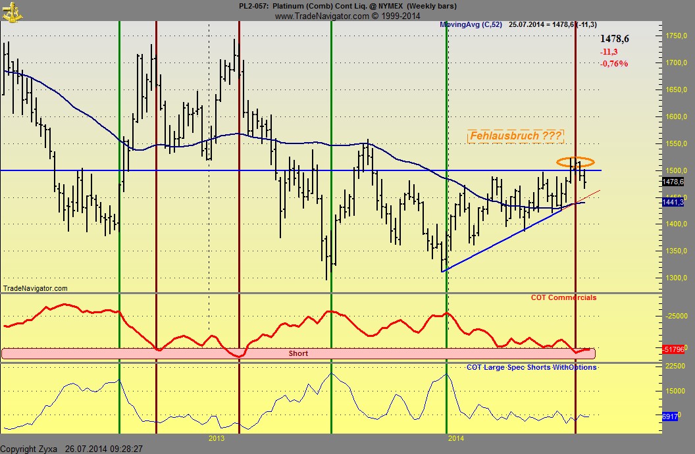Click the 'TradeNavigator.com' watermark label in price pane
The image size is (695, 454).
coord(36,288)
